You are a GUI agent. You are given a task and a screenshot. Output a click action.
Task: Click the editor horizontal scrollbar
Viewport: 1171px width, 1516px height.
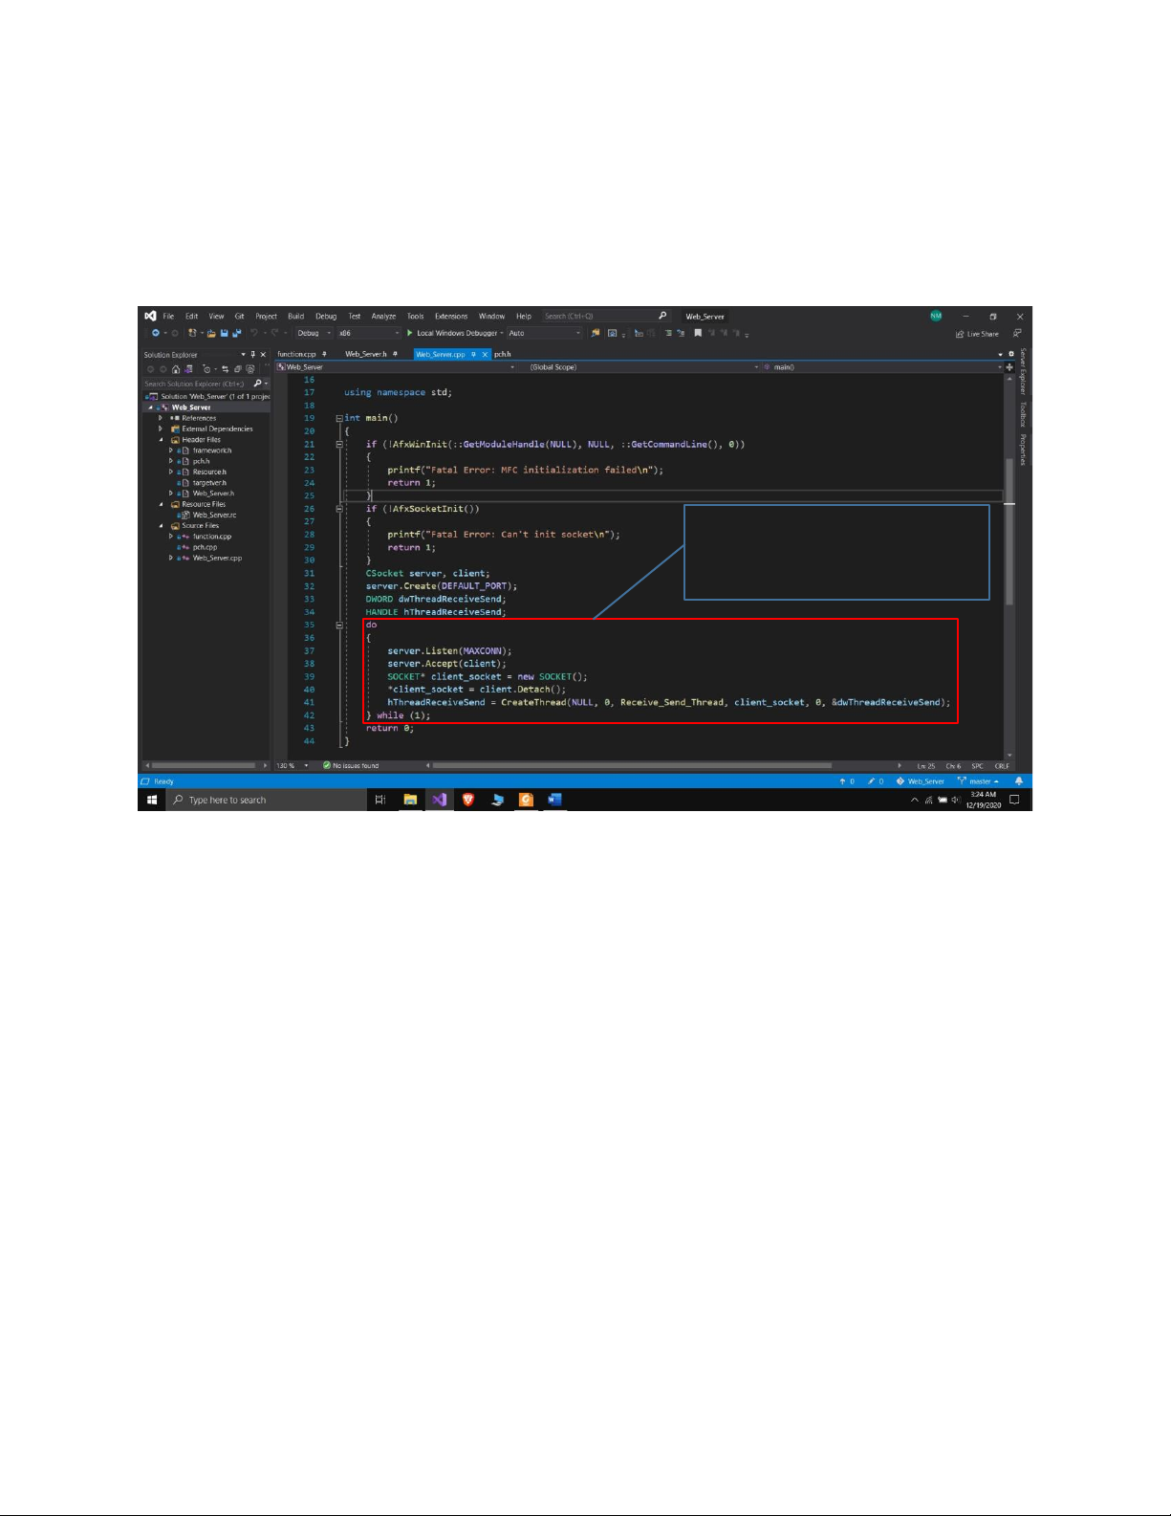tap(631, 766)
